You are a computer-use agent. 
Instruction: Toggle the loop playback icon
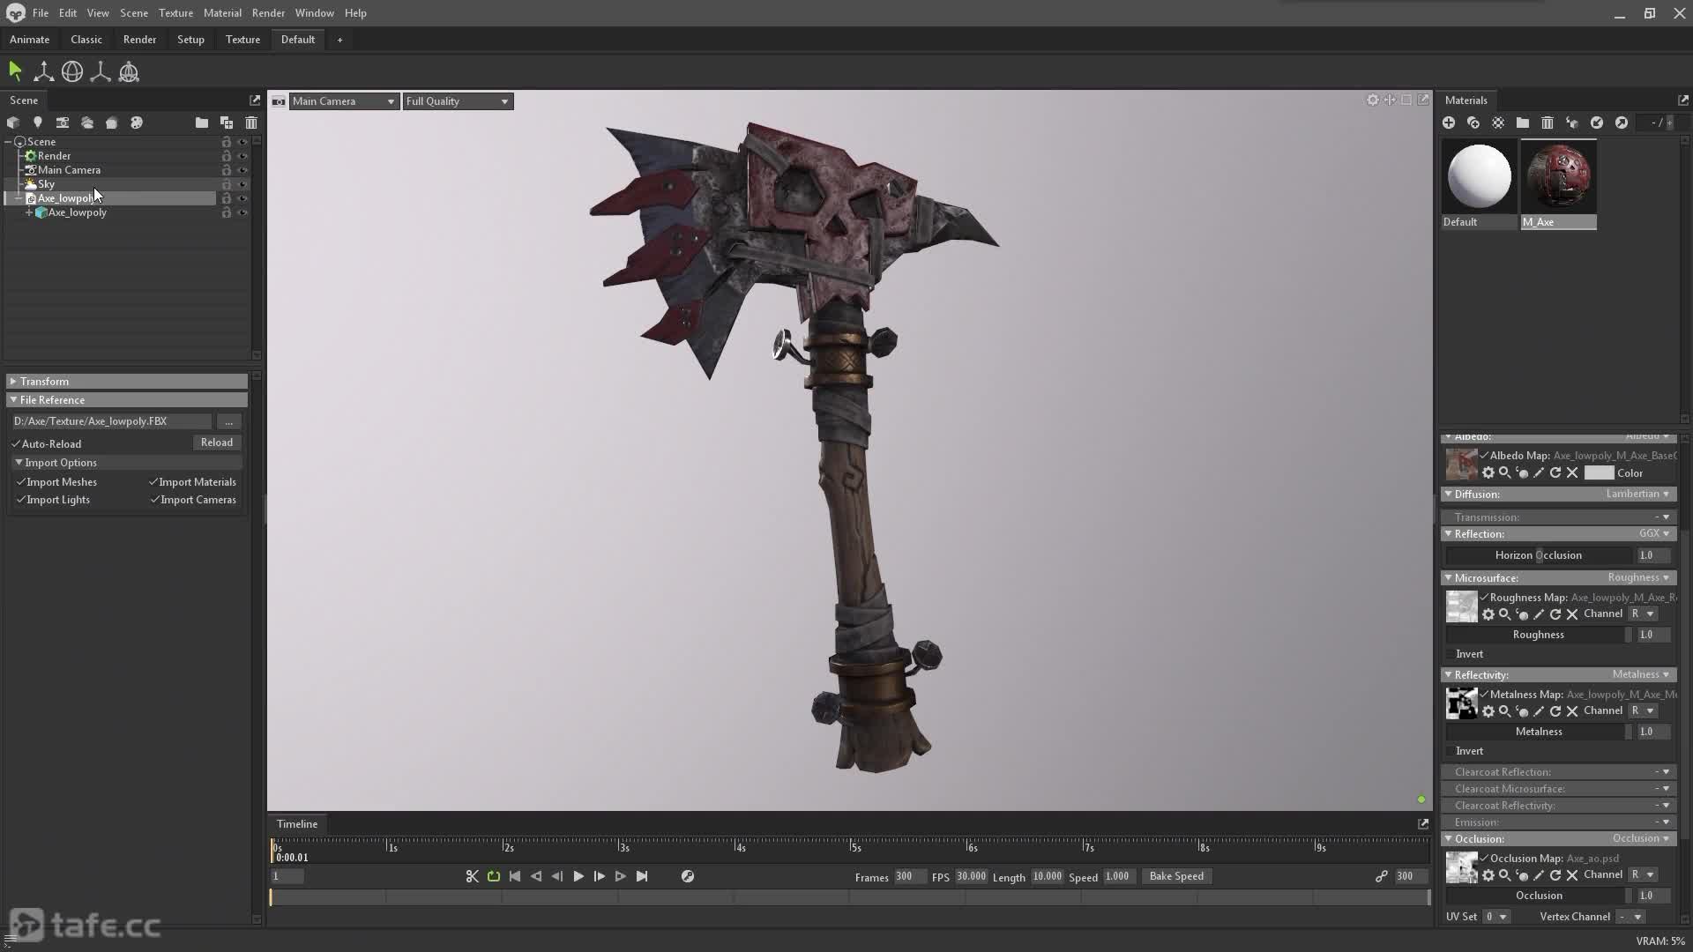tap(494, 876)
